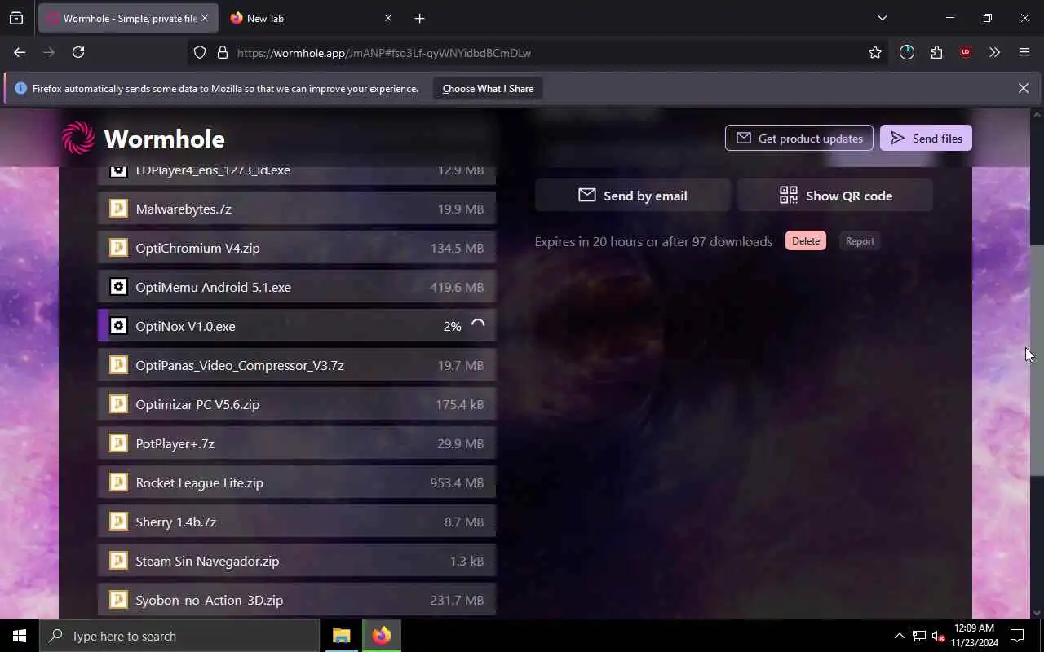Open the notification center icon
1044x652 pixels.
1017,636
